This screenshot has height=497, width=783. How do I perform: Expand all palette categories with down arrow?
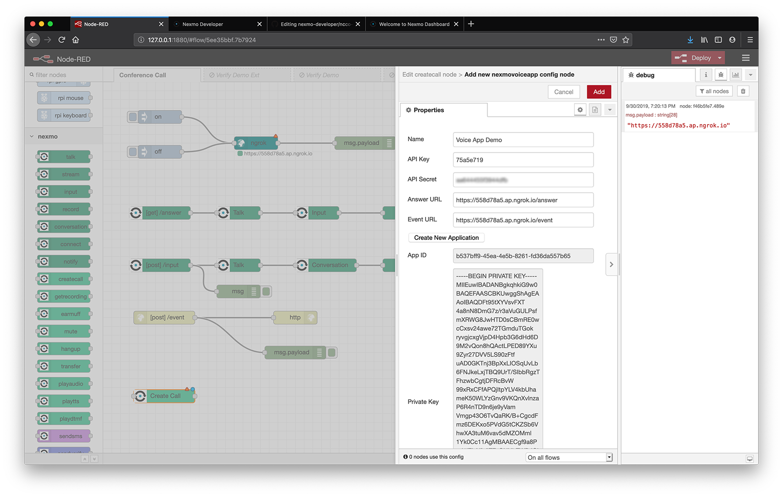point(94,459)
